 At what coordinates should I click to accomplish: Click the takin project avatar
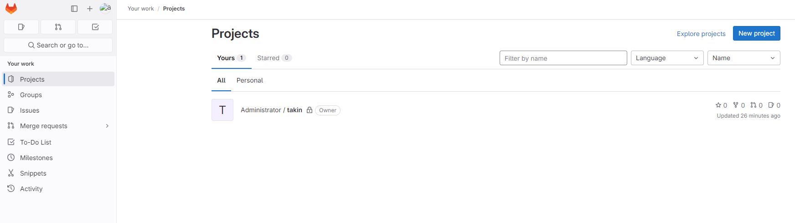pyautogui.click(x=222, y=110)
